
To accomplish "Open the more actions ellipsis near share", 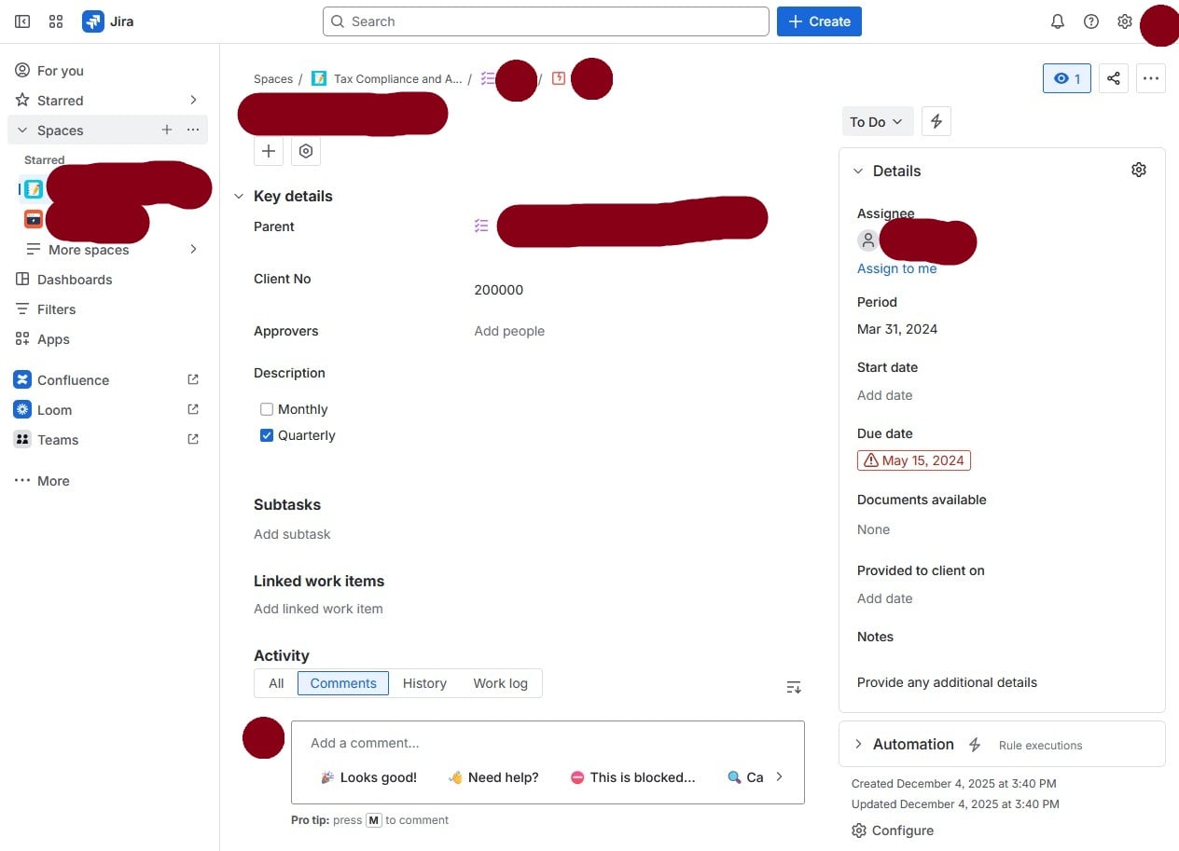I will tap(1151, 78).
